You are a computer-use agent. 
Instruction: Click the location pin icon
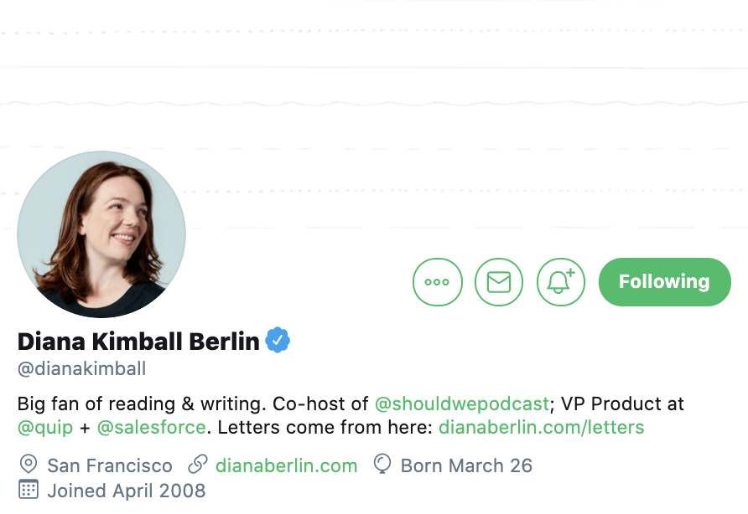(x=29, y=465)
